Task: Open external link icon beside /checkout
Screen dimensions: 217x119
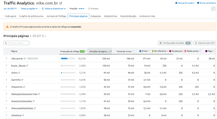Action: click(23, 115)
